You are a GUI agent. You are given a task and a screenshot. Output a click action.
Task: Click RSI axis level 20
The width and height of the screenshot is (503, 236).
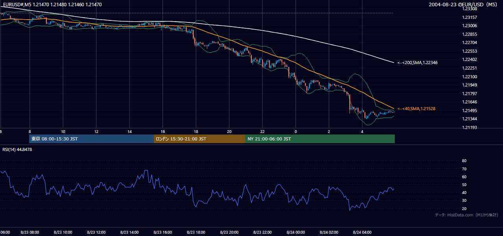(464, 208)
